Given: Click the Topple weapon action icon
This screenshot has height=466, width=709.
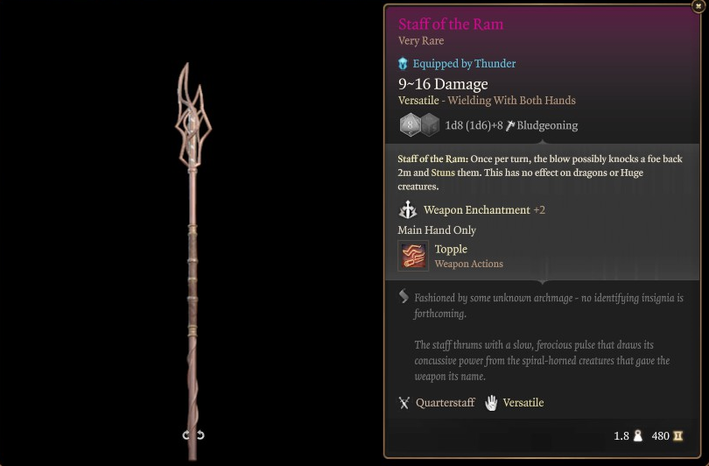Looking at the screenshot, I should [x=413, y=256].
